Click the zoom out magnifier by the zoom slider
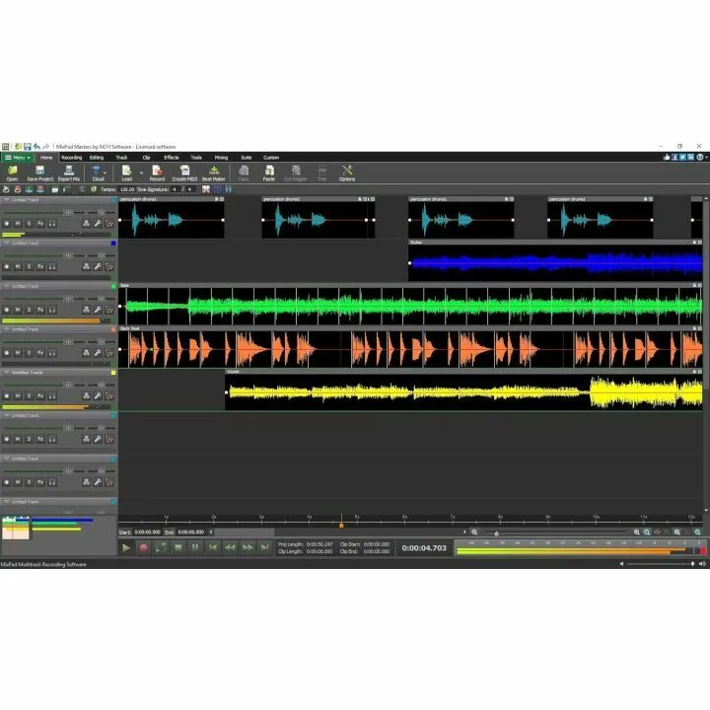 (474, 532)
